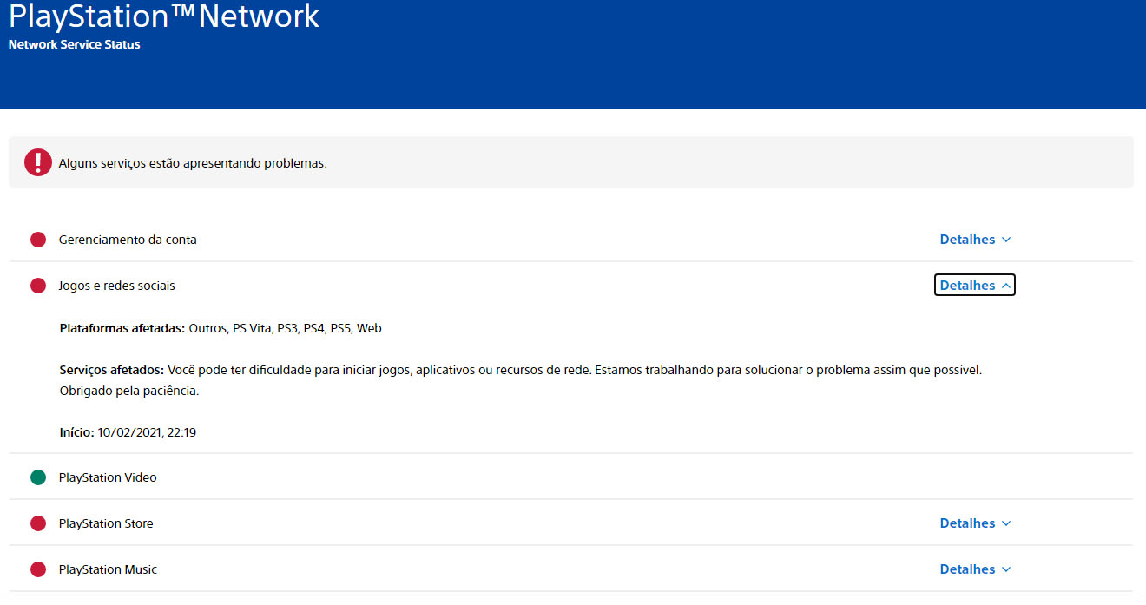Click the 'Alguns serviços estão apresentando problemas' message

pos(193,162)
